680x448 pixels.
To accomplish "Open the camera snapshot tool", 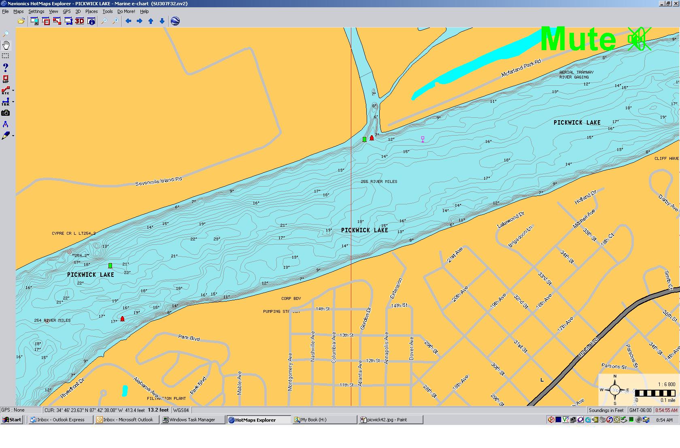I will coord(6,113).
